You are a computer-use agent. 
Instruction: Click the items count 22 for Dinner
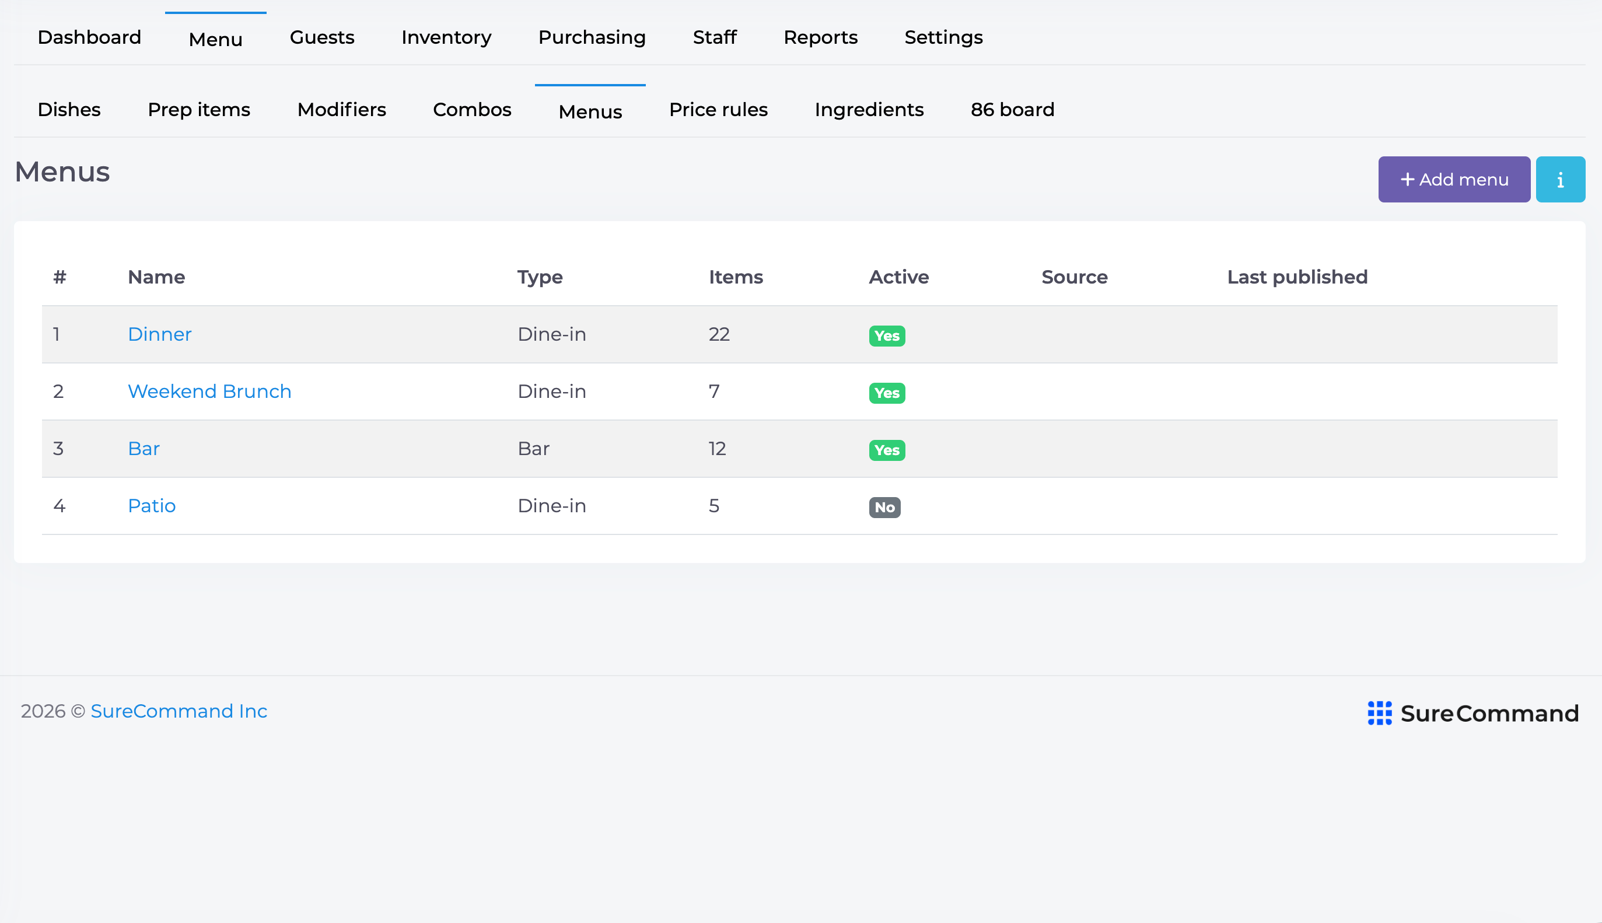coord(719,334)
